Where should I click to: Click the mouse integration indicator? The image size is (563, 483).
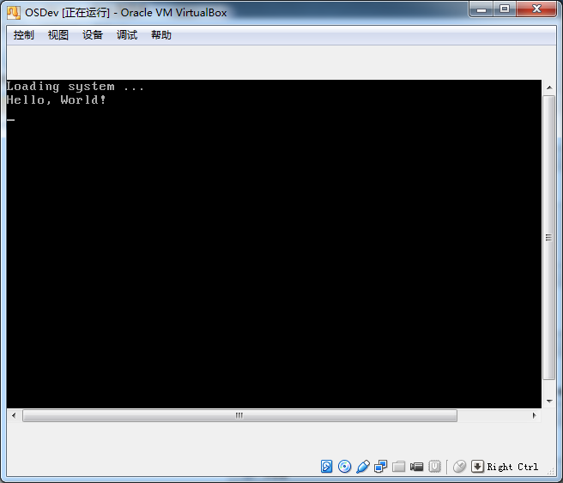(459, 467)
